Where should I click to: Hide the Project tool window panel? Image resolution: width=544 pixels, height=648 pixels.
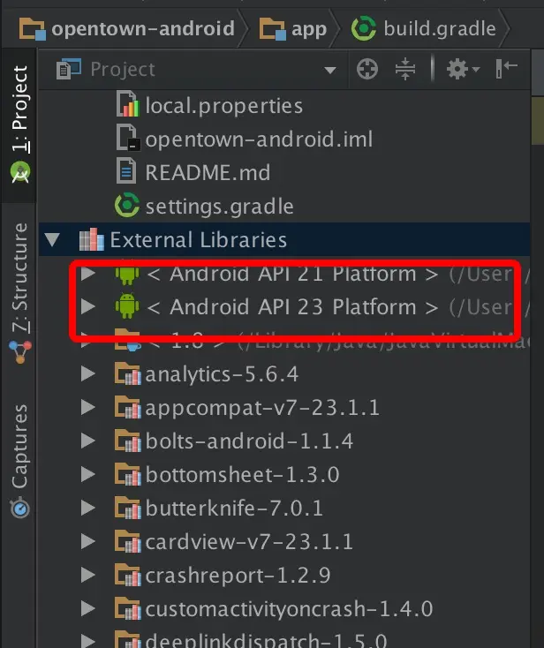click(506, 68)
